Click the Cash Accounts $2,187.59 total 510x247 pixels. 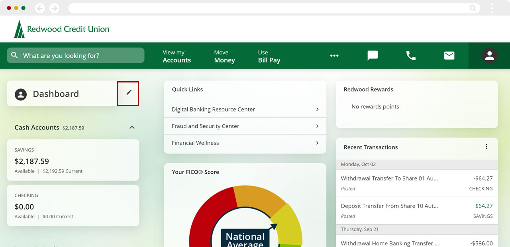click(73, 128)
